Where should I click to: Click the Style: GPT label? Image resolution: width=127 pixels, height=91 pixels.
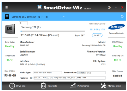pyautogui.click(x=80, y=35)
